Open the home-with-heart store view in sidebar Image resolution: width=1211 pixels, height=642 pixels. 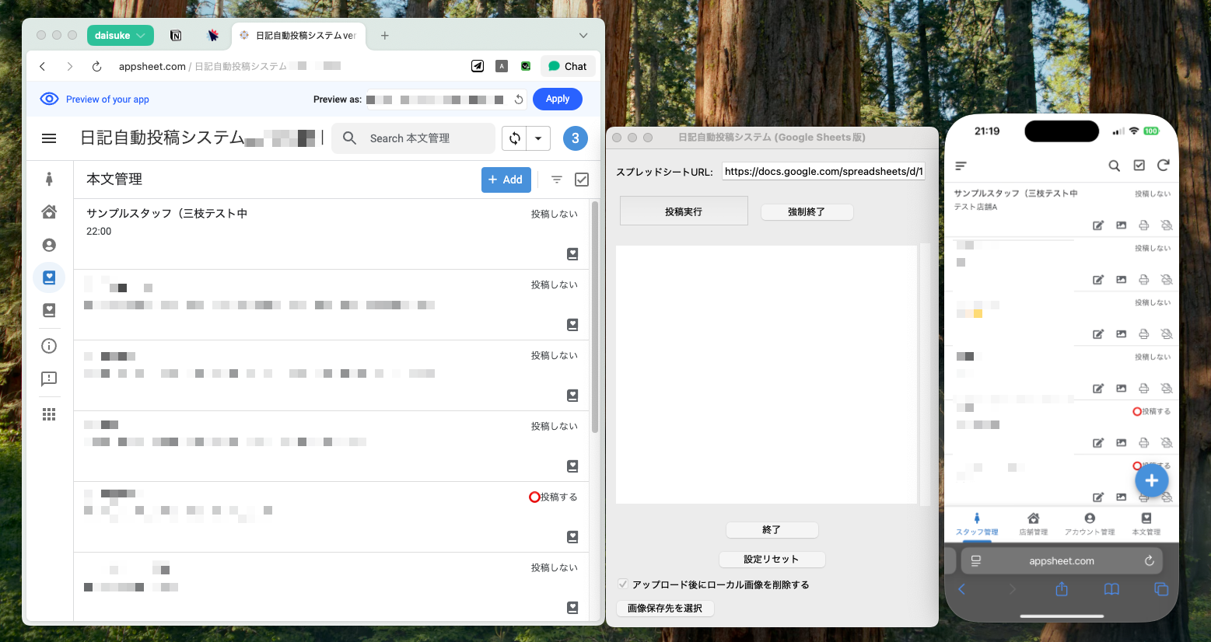pos(49,211)
